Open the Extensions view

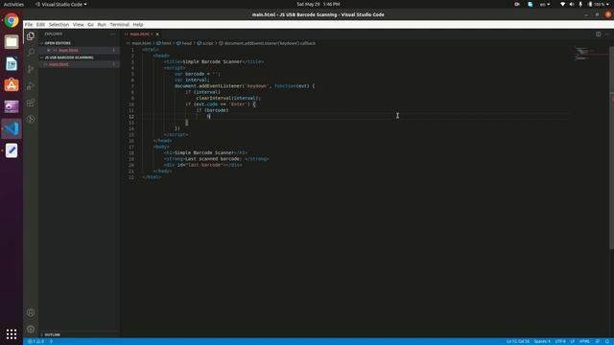pos(31,103)
